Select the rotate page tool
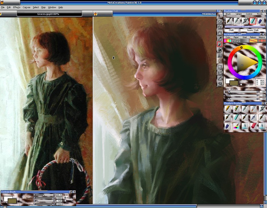Viewport: 267px width, 208px height. (x=220, y=22)
